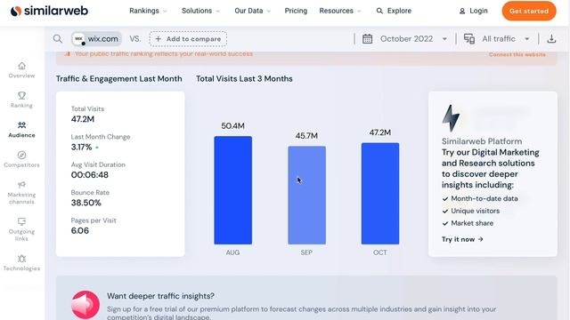The width and height of the screenshot is (570, 320).
Task: Click the device traffic icon
Action: pos(469,39)
